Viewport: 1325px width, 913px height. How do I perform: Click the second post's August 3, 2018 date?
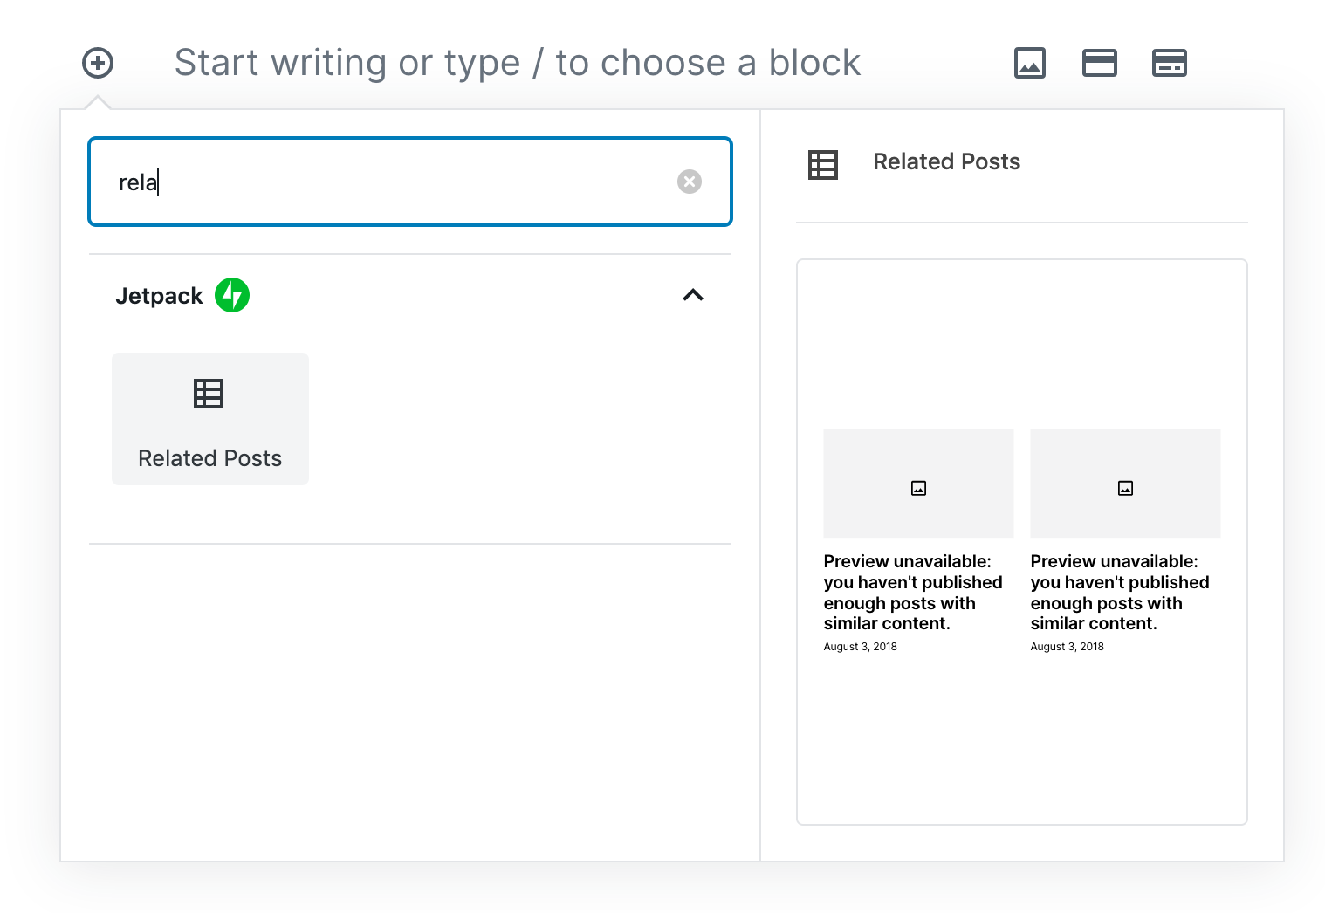tap(1067, 647)
